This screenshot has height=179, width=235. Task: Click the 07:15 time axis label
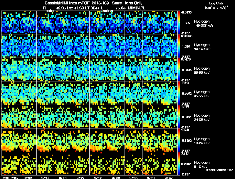(45, 178)
